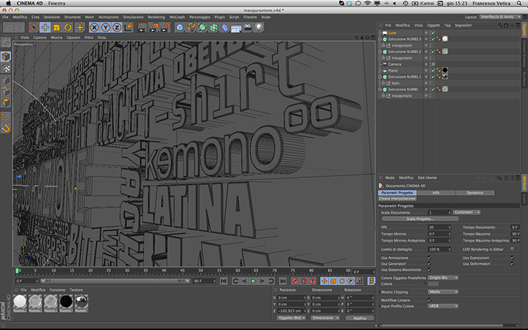Screen dimensions: 528x330
Task: Open the NURBS generators icon
Action: [202, 27]
